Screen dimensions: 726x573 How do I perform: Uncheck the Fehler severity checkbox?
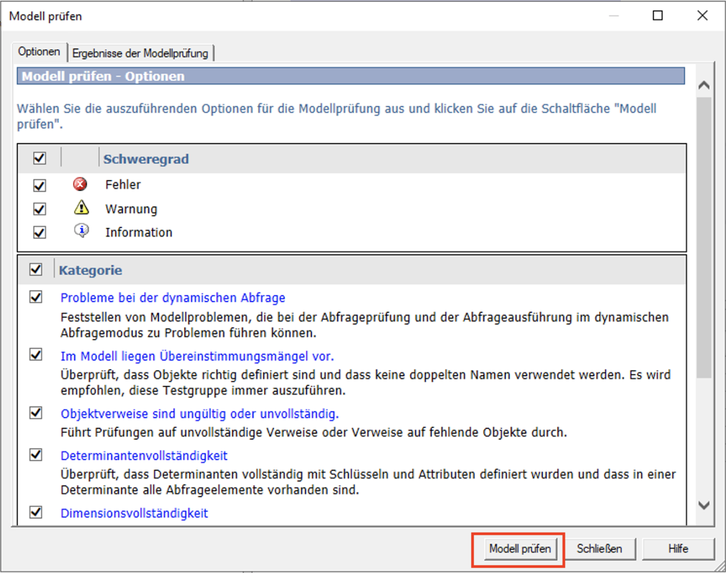point(39,185)
